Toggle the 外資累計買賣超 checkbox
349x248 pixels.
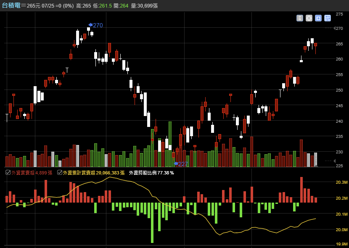pos(59,172)
